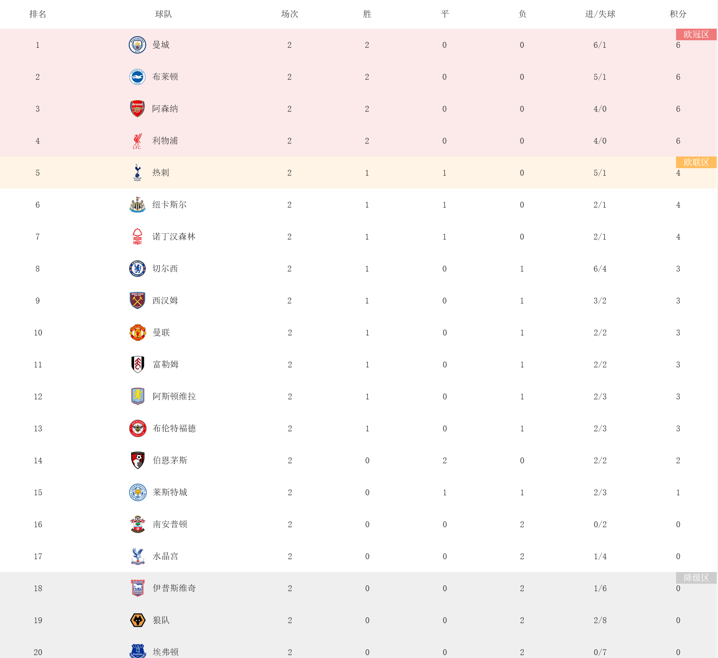Sort by 积分 column header

pyautogui.click(x=678, y=14)
